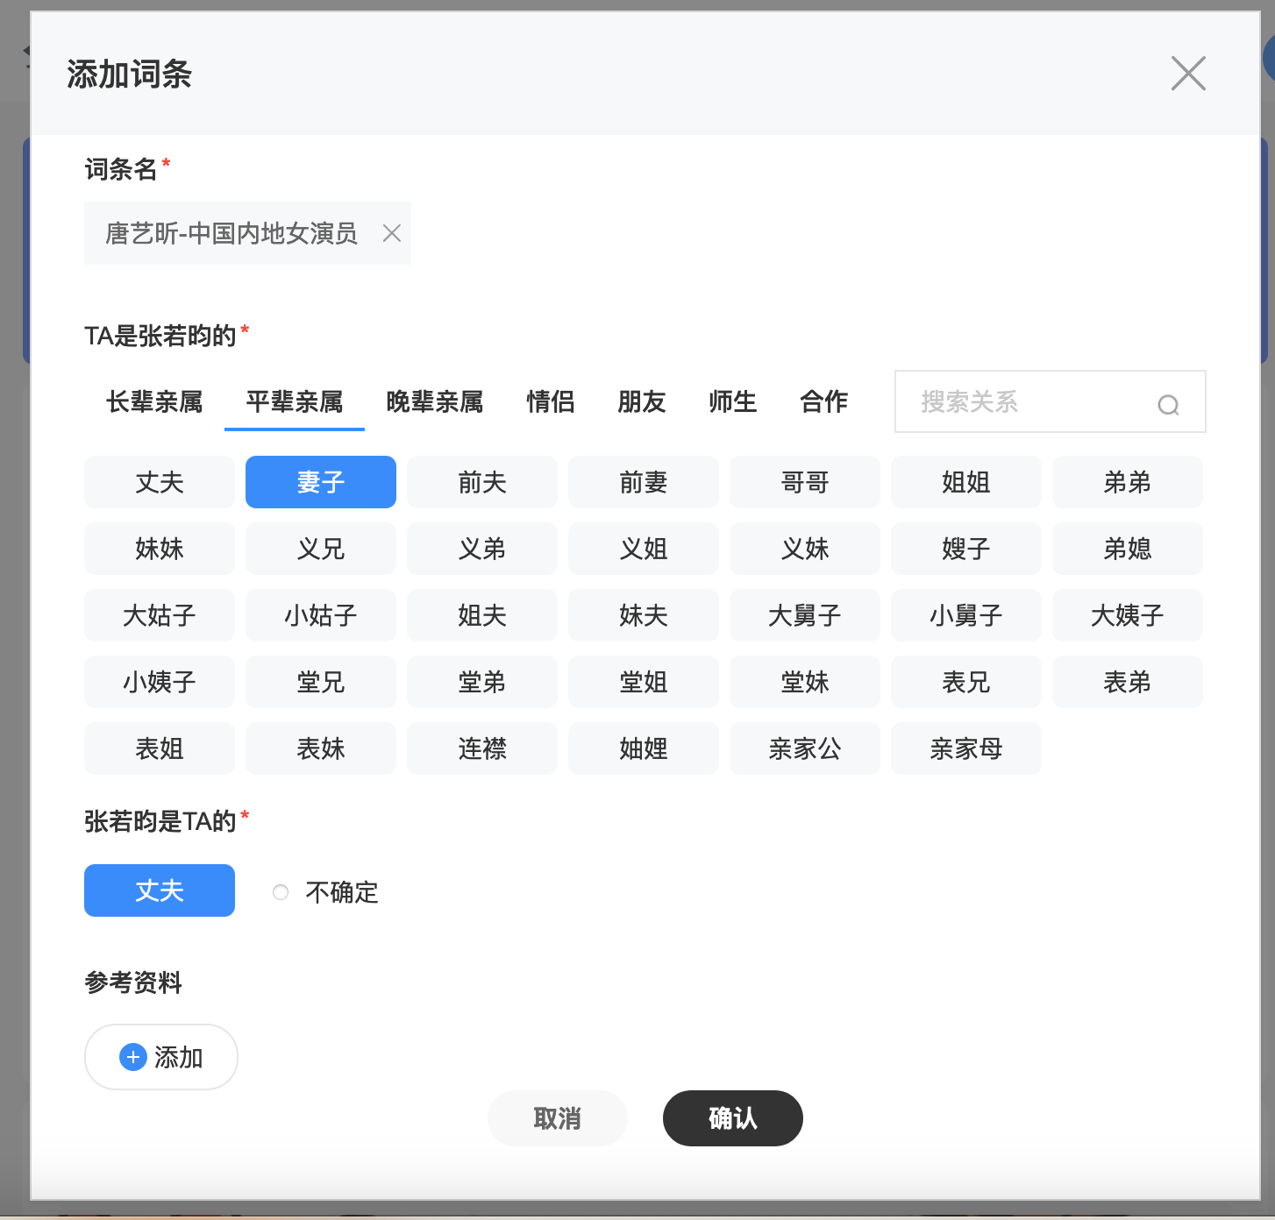The height and width of the screenshot is (1220, 1275).
Task: Confirm the entry with 确认
Action: pos(733,1118)
